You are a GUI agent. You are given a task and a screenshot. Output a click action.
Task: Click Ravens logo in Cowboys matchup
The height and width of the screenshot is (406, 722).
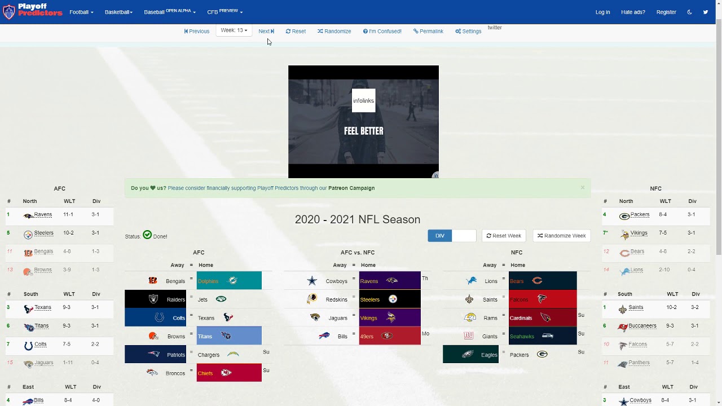(392, 281)
